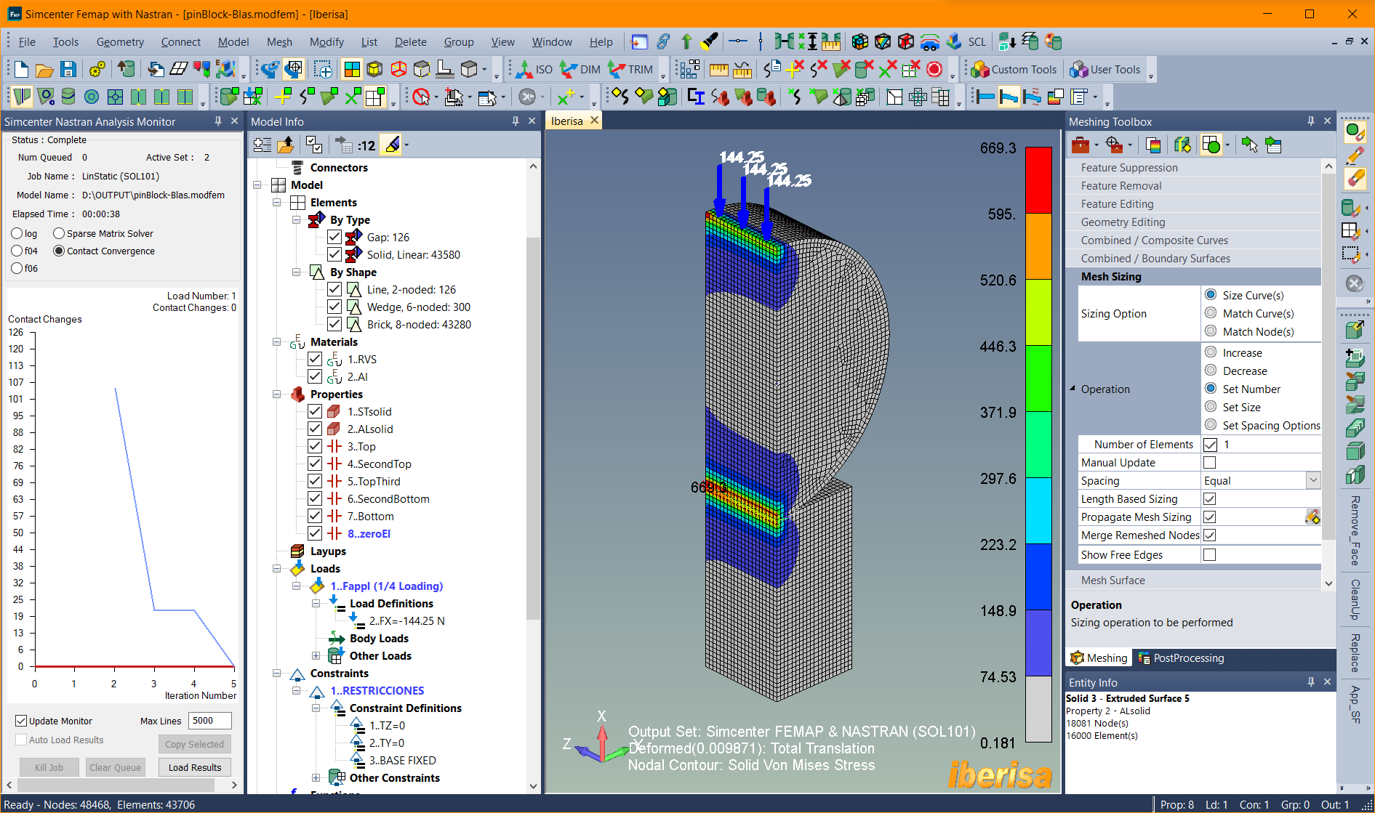Image resolution: width=1375 pixels, height=813 pixels.
Task: Collapse the Properties tree node
Action: (x=277, y=395)
